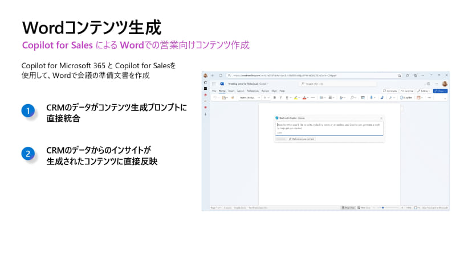456x256 pixels.
Task: Click the red font color icon
Action: point(304,98)
